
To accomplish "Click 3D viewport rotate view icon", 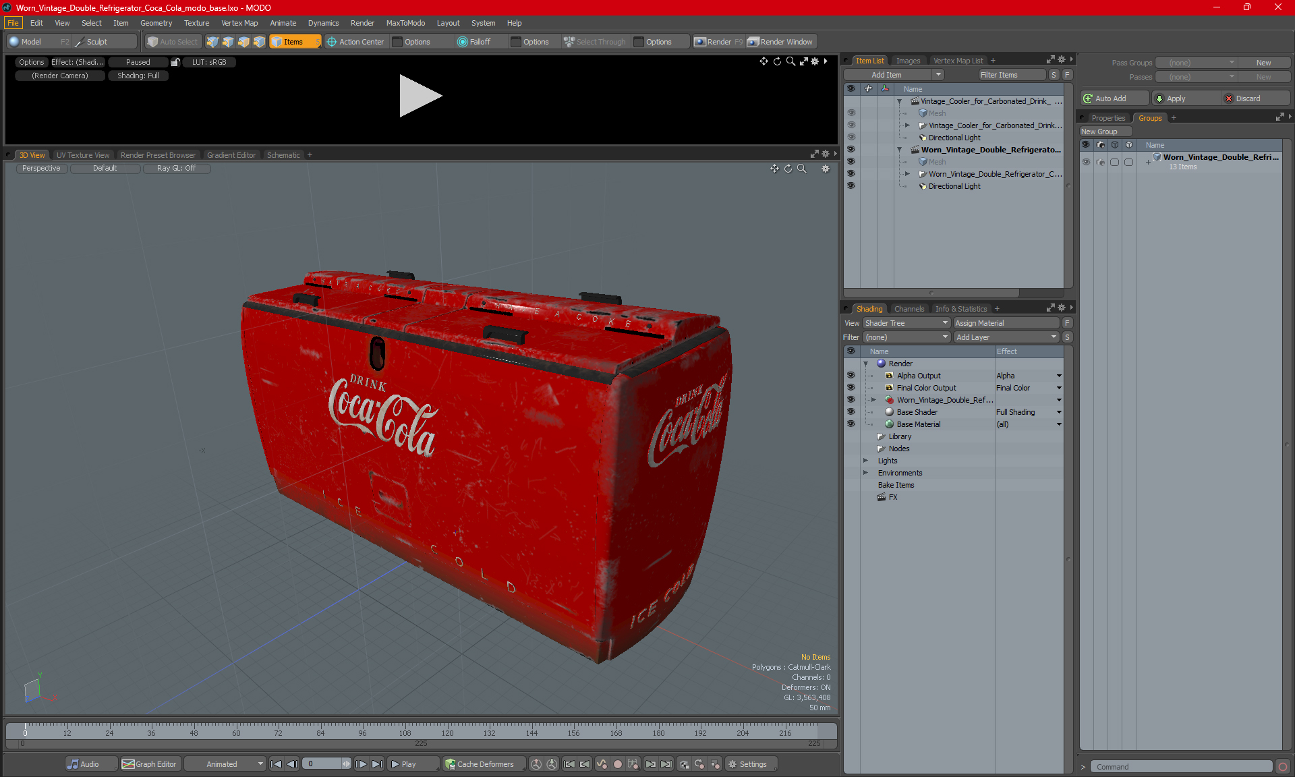I will coord(788,169).
